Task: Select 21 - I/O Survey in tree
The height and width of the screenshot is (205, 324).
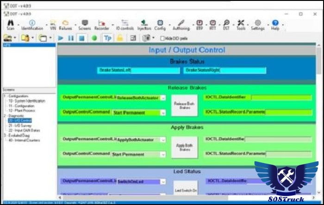Action: (x=19, y=125)
